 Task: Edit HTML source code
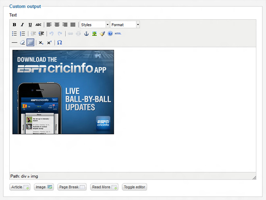coord(118,34)
